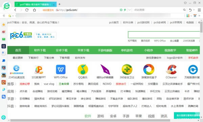The width and height of the screenshot is (203, 122).
Task: Open the 下载专题 sub-navigation link
Action: [x=65, y=58]
